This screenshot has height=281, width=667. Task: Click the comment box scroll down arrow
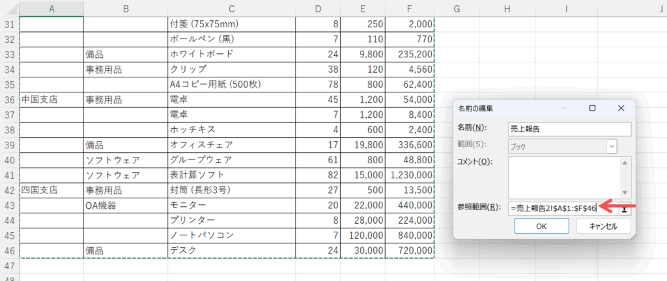click(x=625, y=192)
